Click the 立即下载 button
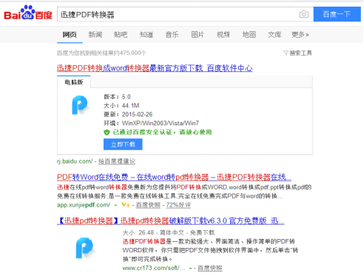The height and width of the screenshot is (276, 364). click(123, 144)
